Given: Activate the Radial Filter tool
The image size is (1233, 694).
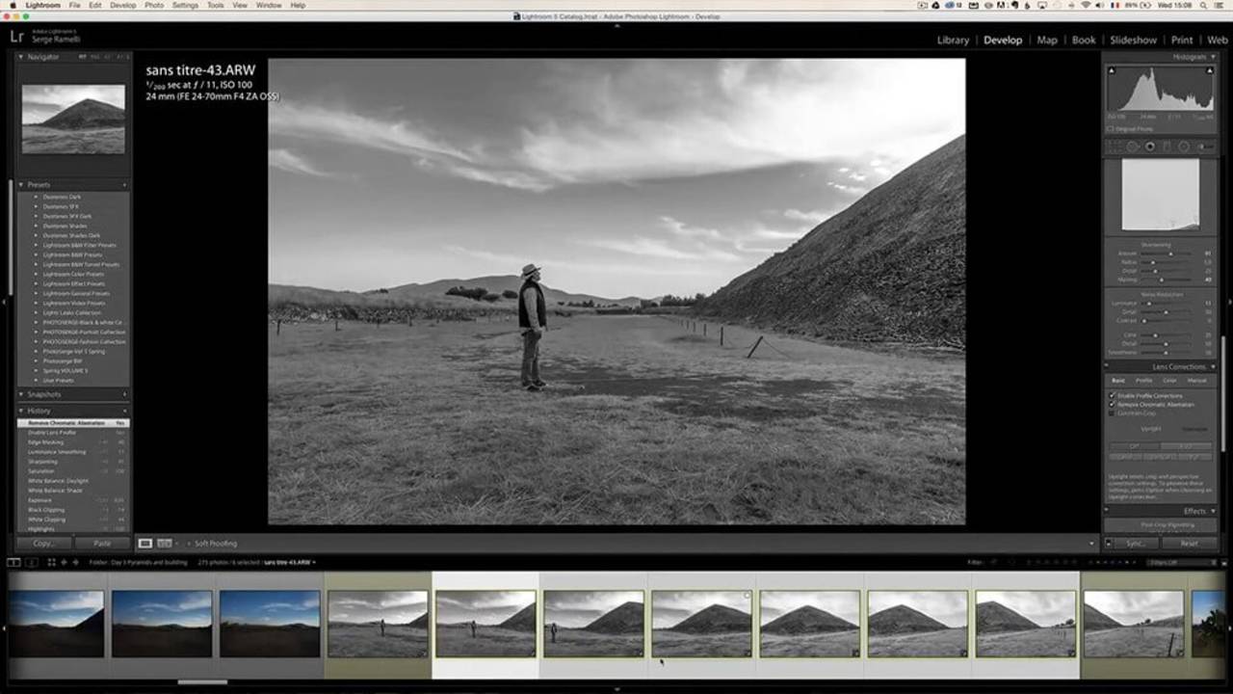Looking at the screenshot, I should coord(1184,147).
